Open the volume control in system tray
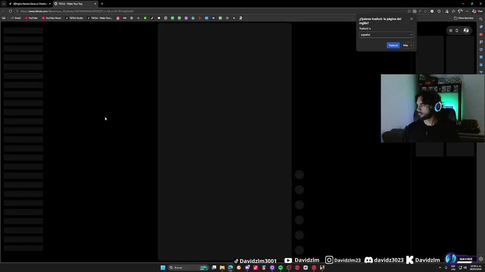The height and width of the screenshot is (272, 485). pyautogui.click(x=465, y=268)
